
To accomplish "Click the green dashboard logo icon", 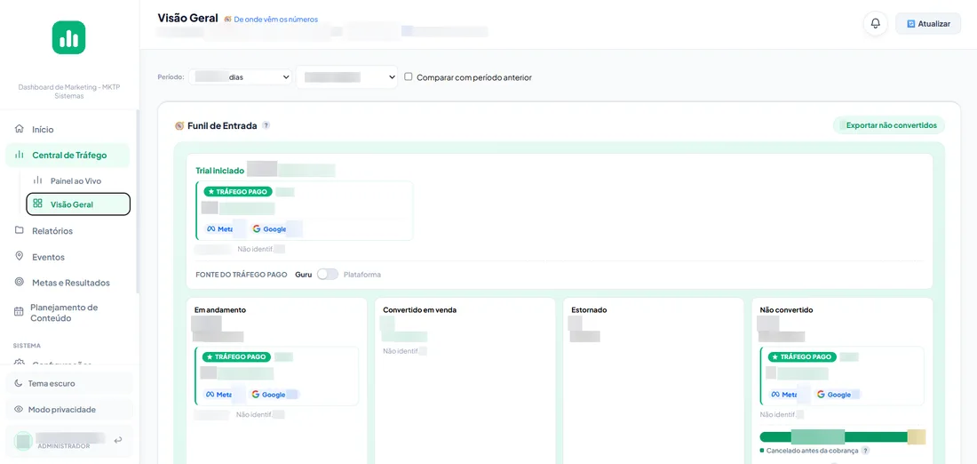I will tap(68, 37).
